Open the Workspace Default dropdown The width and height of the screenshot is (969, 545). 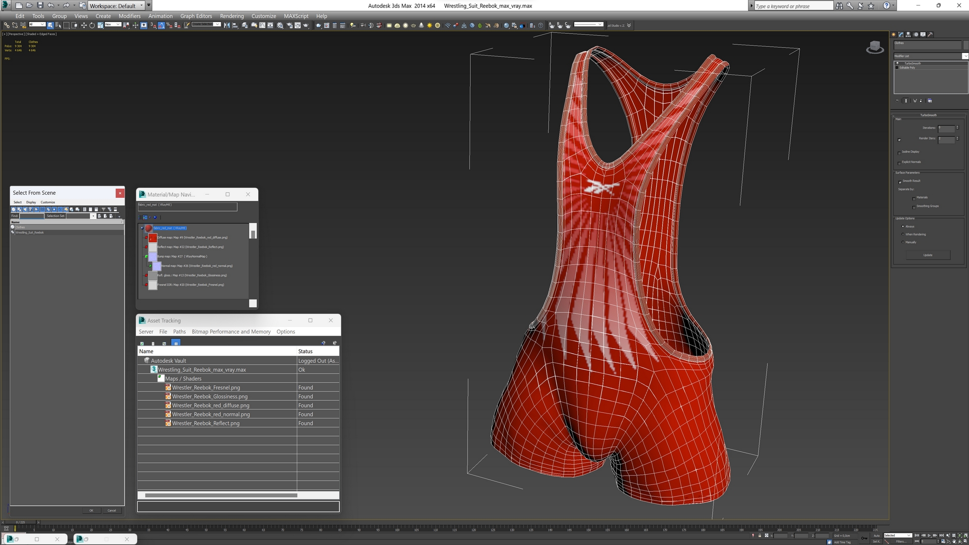[x=116, y=6]
